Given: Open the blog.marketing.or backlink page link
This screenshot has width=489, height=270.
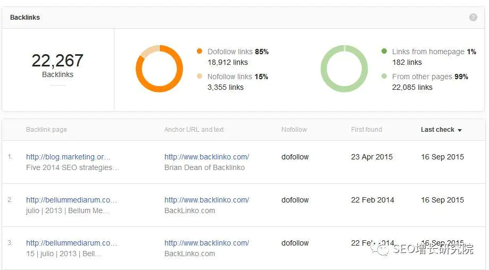Looking at the screenshot, I should click(68, 157).
